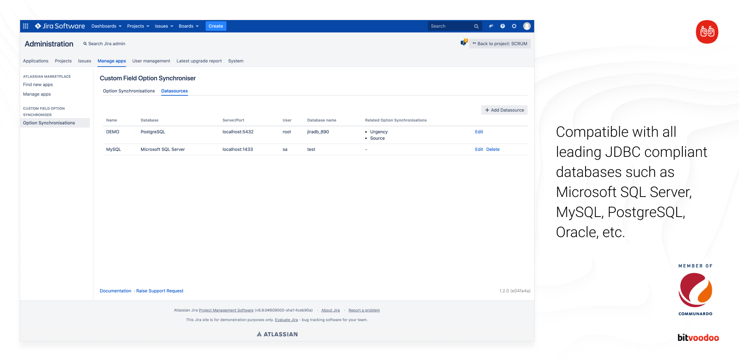Open Latest upgrade report tab
This screenshot has height=361, width=739.
click(199, 61)
